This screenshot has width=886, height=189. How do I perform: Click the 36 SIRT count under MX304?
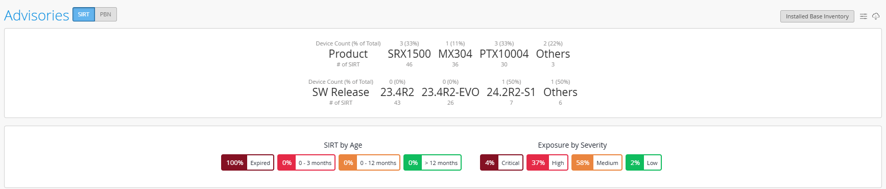click(455, 64)
